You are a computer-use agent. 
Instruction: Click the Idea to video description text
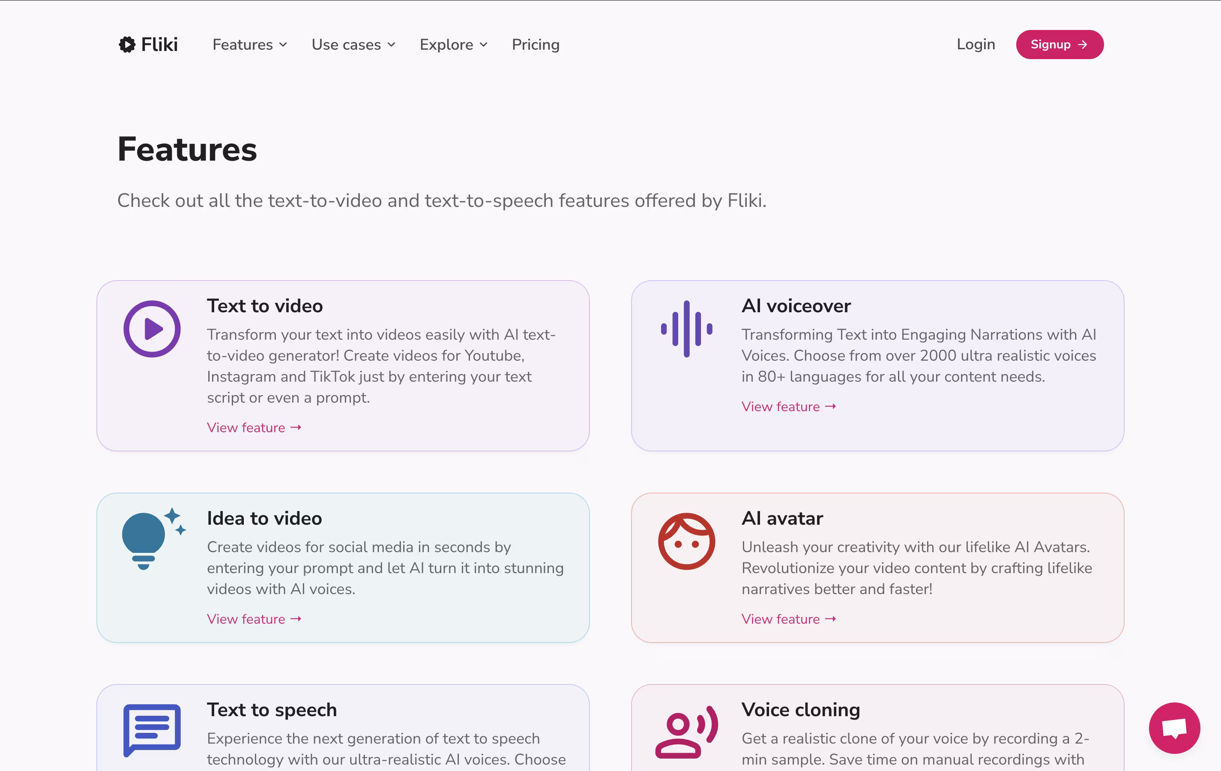tap(386, 568)
